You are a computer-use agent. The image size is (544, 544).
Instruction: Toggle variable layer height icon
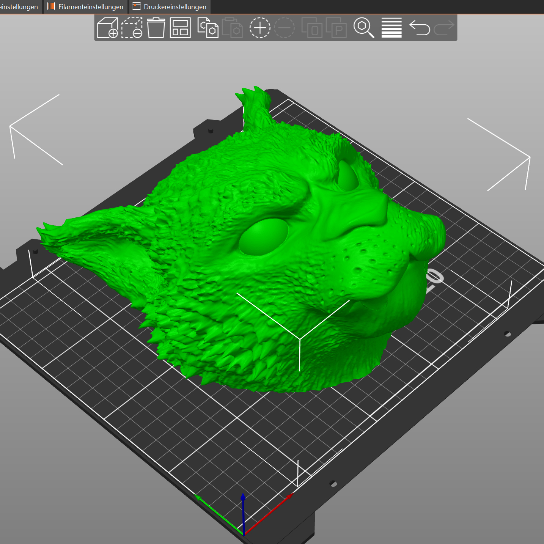tap(391, 28)
